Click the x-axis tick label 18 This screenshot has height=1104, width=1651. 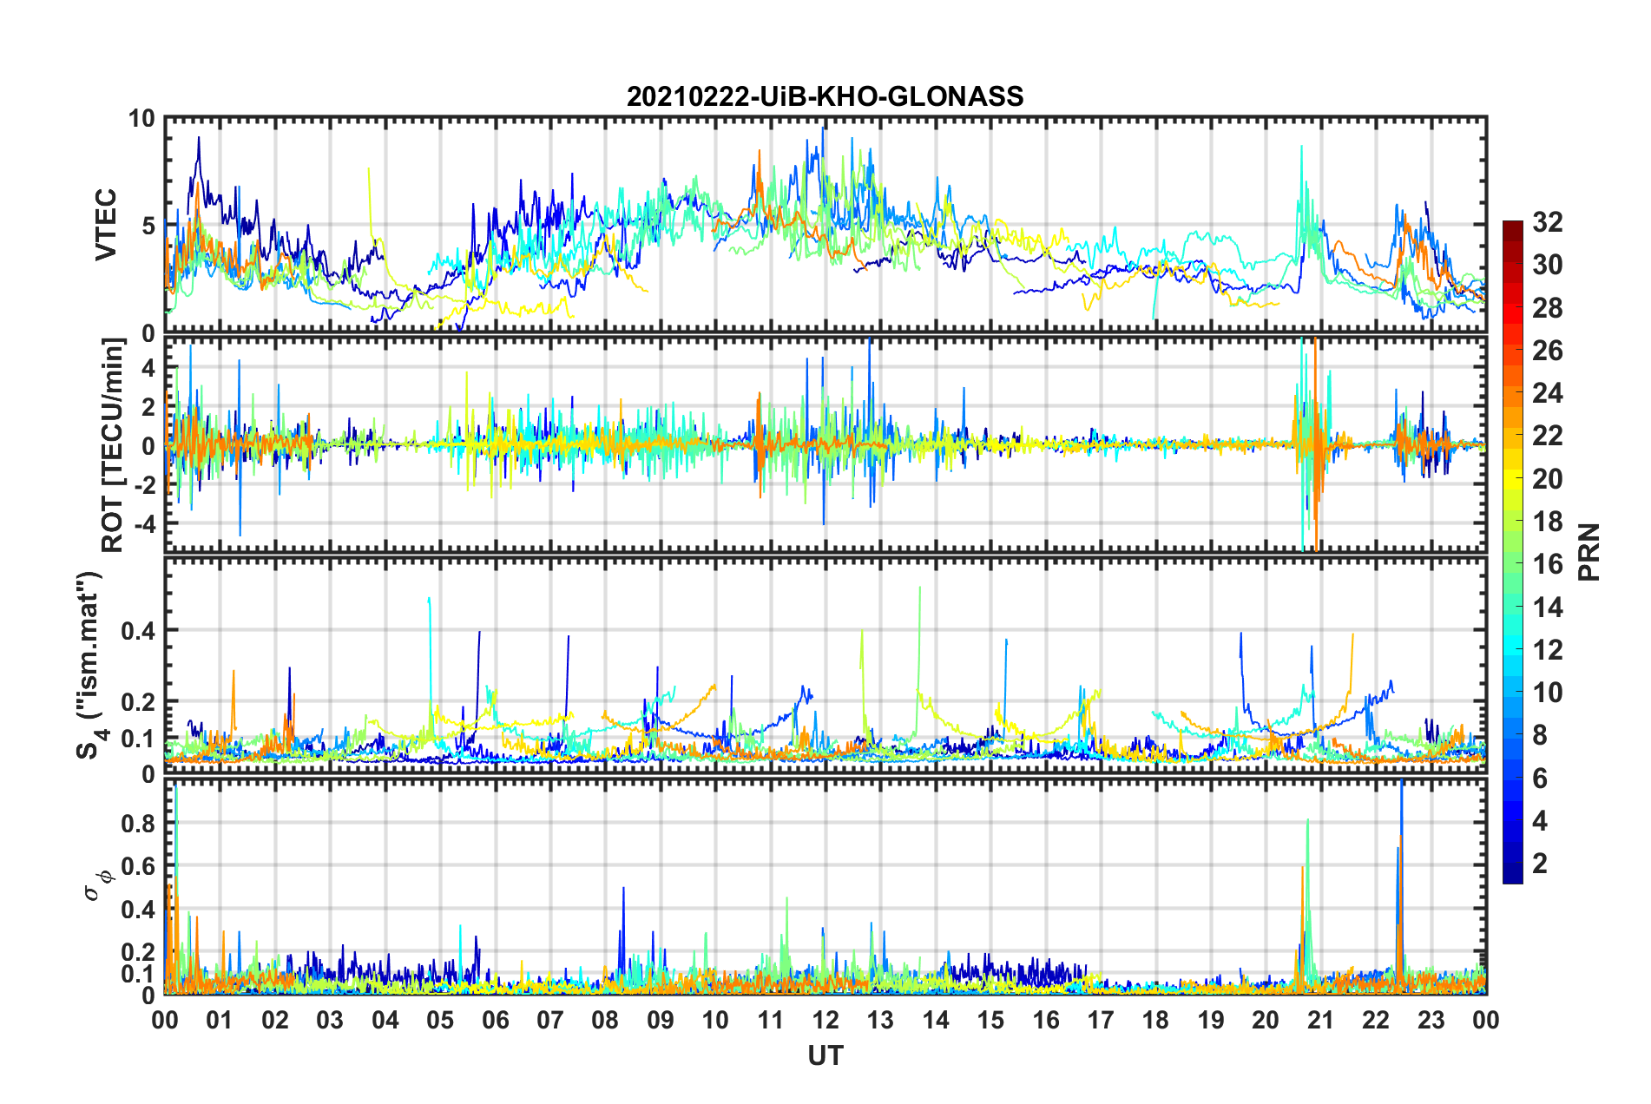click(x=1155, y=1020)
